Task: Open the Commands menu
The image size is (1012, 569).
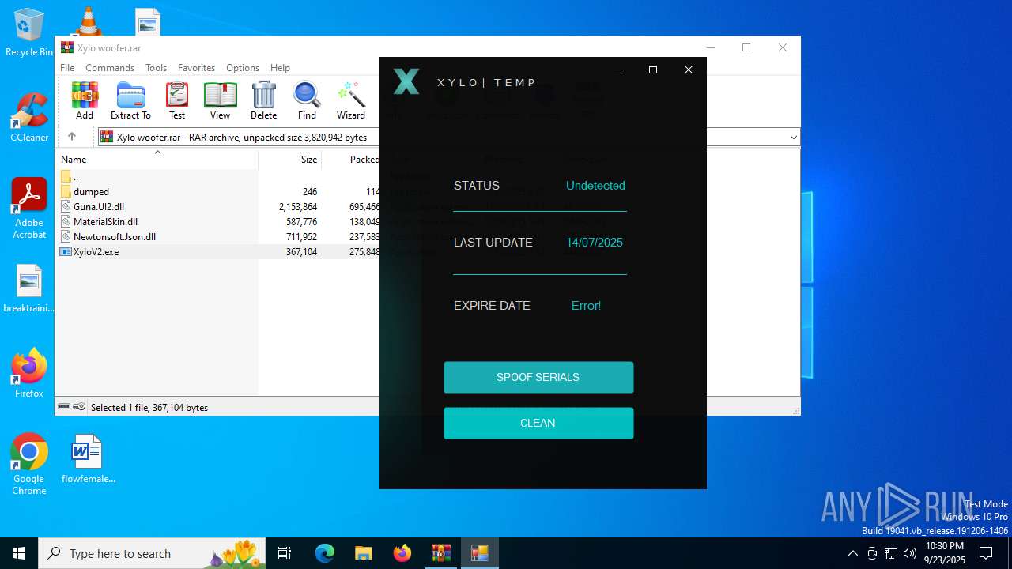Action: click(x=110, y=68)
